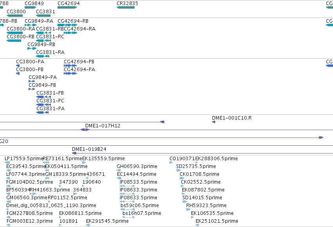Click the purple arrow glyph under DME1-001C10.R
This screenshot has width=333, height=227.
click(214, 122)
